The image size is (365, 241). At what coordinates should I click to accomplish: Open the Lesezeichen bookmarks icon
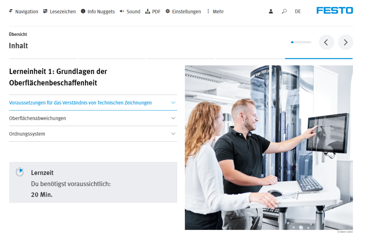click(x=45, y=11)
